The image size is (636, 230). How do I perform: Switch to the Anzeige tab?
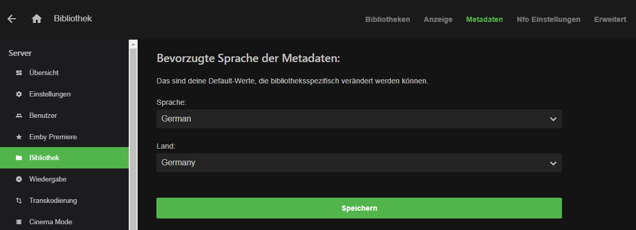point(438,19)
